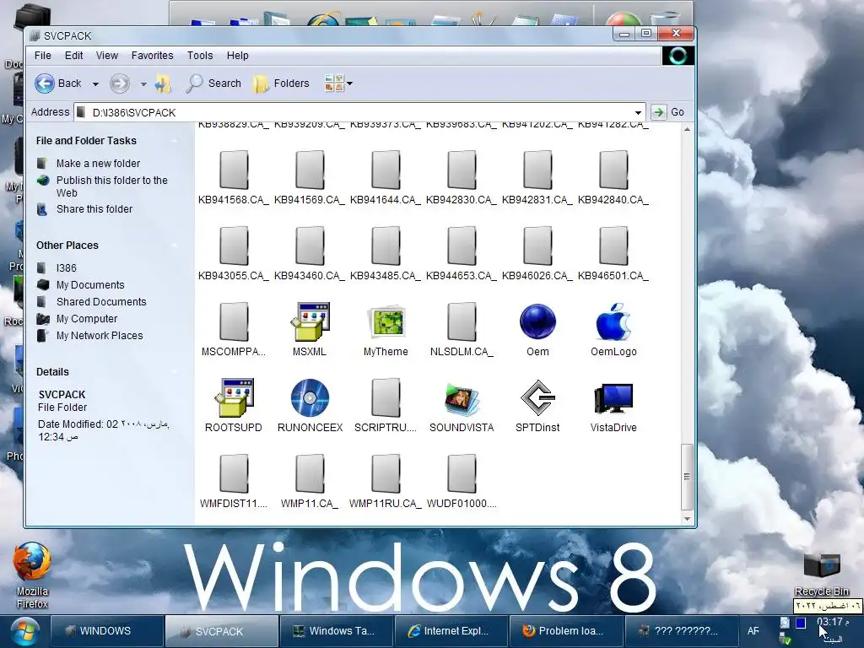
Task: Select the KB942831.CA_ file icon
Action: [537, 170]
